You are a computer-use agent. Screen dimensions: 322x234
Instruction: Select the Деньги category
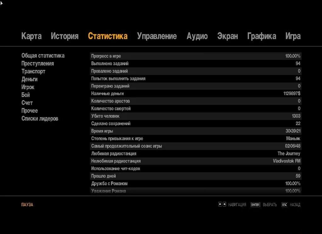point(29,79)
